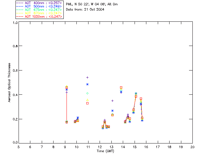Click the 'Data from: 21 Oct 2004' text
Image resolution: width=198 pixels, height=159 pixels.
[85, 10]
